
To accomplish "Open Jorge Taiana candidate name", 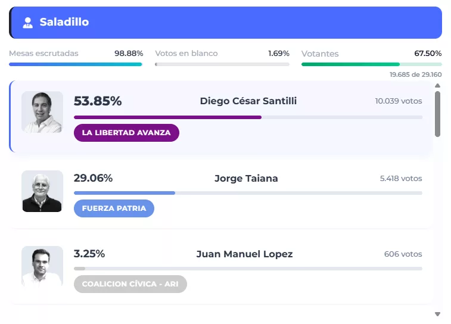I will tap(246, 179).
